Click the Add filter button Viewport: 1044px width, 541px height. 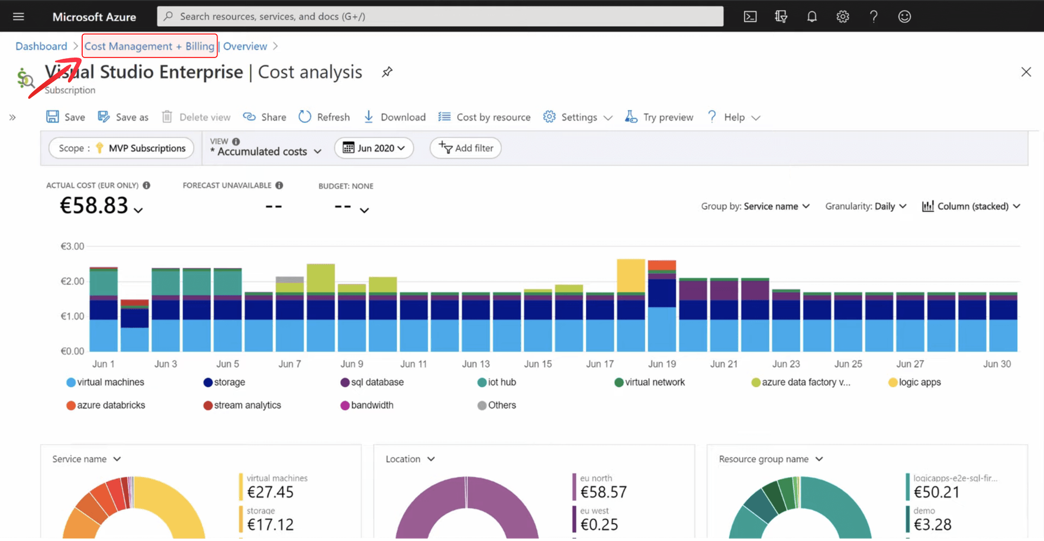[x=466, y=148]
